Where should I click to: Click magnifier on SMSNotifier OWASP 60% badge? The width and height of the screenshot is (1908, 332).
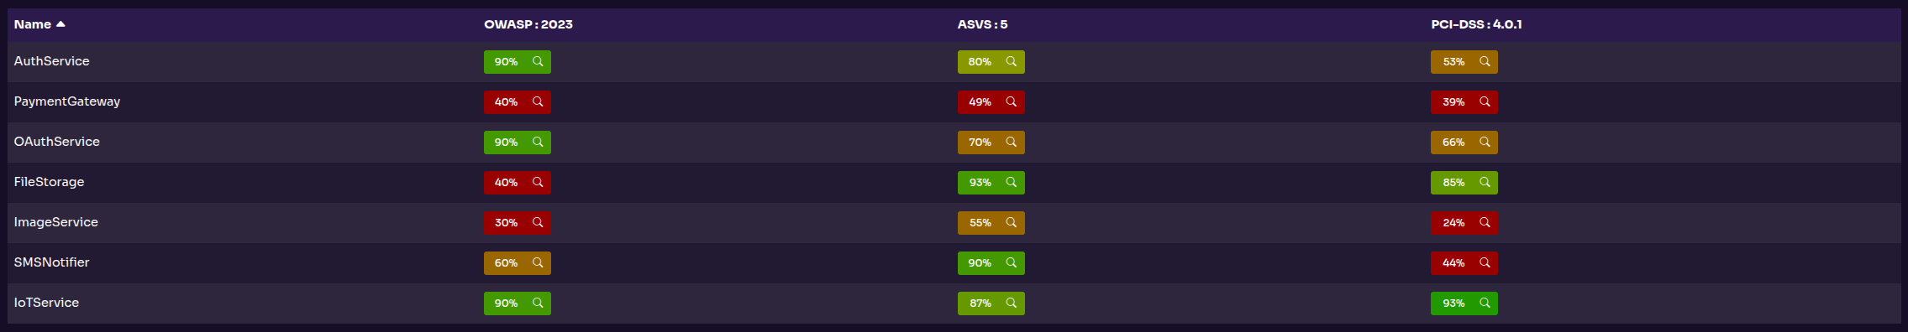(x=538, y=262)
